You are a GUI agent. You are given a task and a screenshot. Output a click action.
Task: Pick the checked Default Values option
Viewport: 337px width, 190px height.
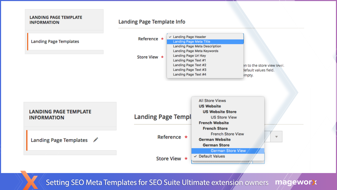pyautogui.click(x=212, y=156)
